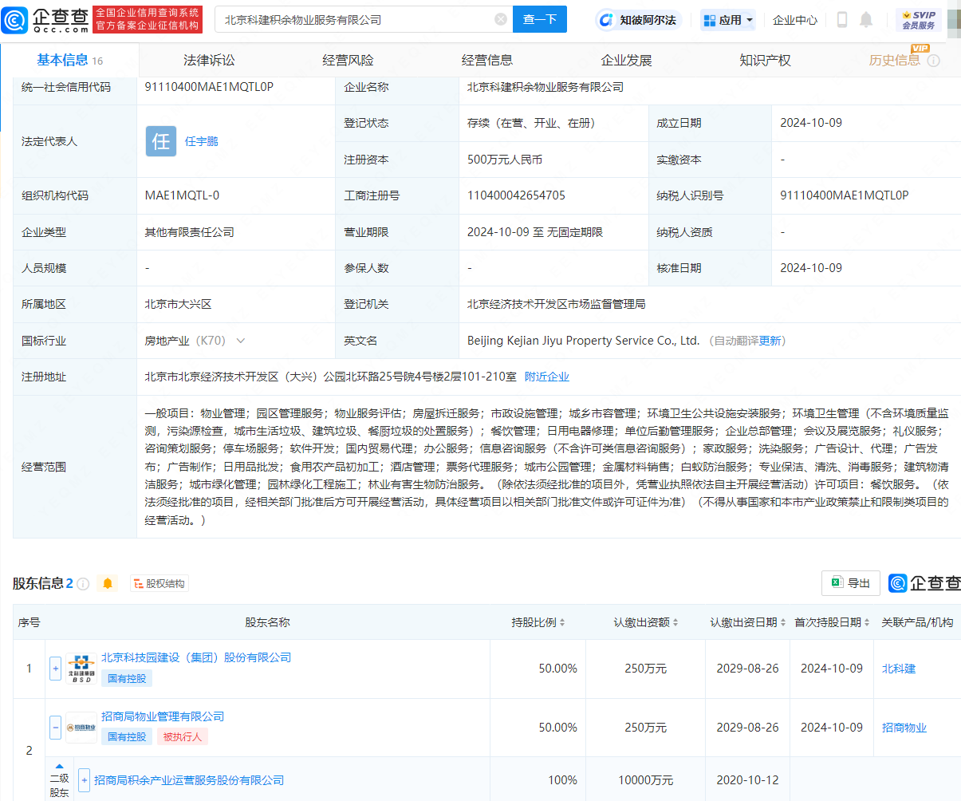Collapse the 招商局物业管理有限公司 row
Viewport: 961px width, 801px height.
click(x=55, y=727)
